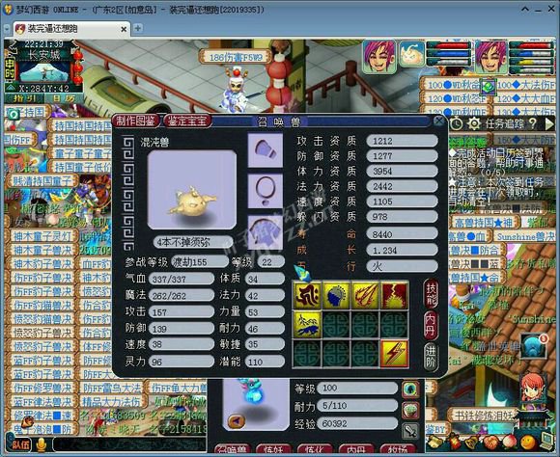
Task: Click the 气血 value 337/337
Action: pyautogui.click(x=182, y=279)
